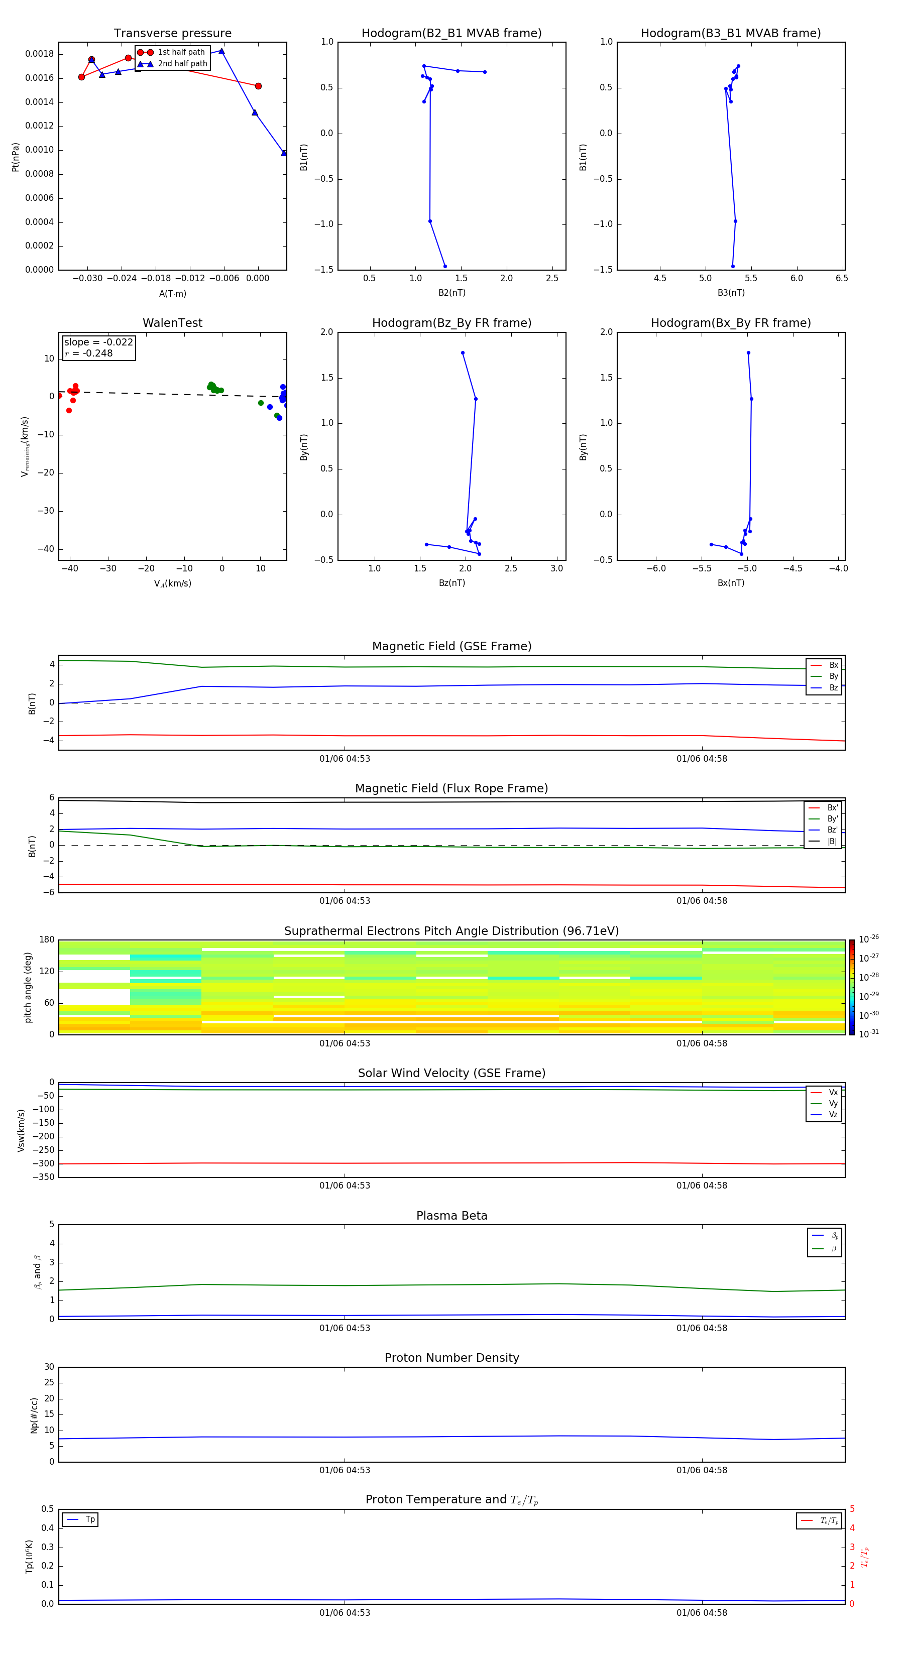Click the 'Hodogram(B2_B1 MVAB frame)' title
The image size is (904, 1657).
click(x=451, y=34)
